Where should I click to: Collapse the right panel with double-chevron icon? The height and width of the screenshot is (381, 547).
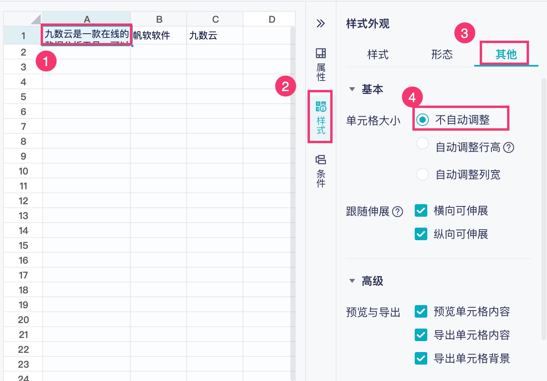tap(320, 23)
